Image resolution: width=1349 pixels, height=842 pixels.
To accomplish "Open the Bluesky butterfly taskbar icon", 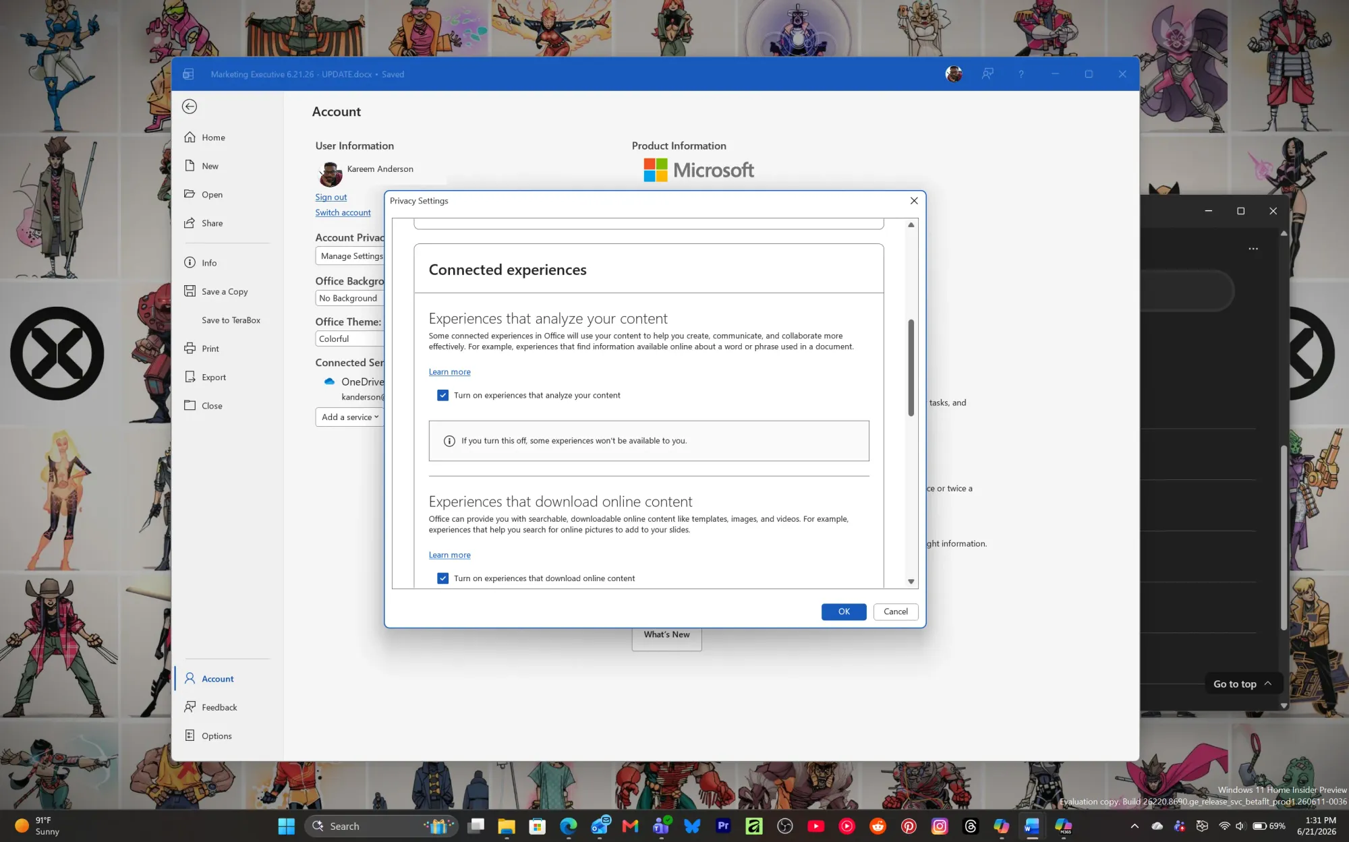I will [692, 826].
